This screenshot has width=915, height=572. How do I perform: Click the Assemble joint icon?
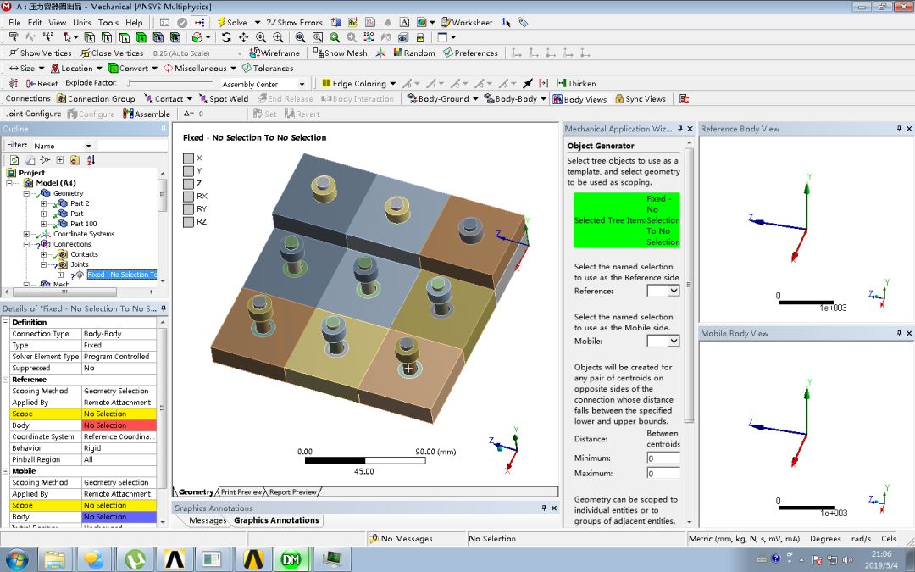pyautogui.click(x=146, y=114)
